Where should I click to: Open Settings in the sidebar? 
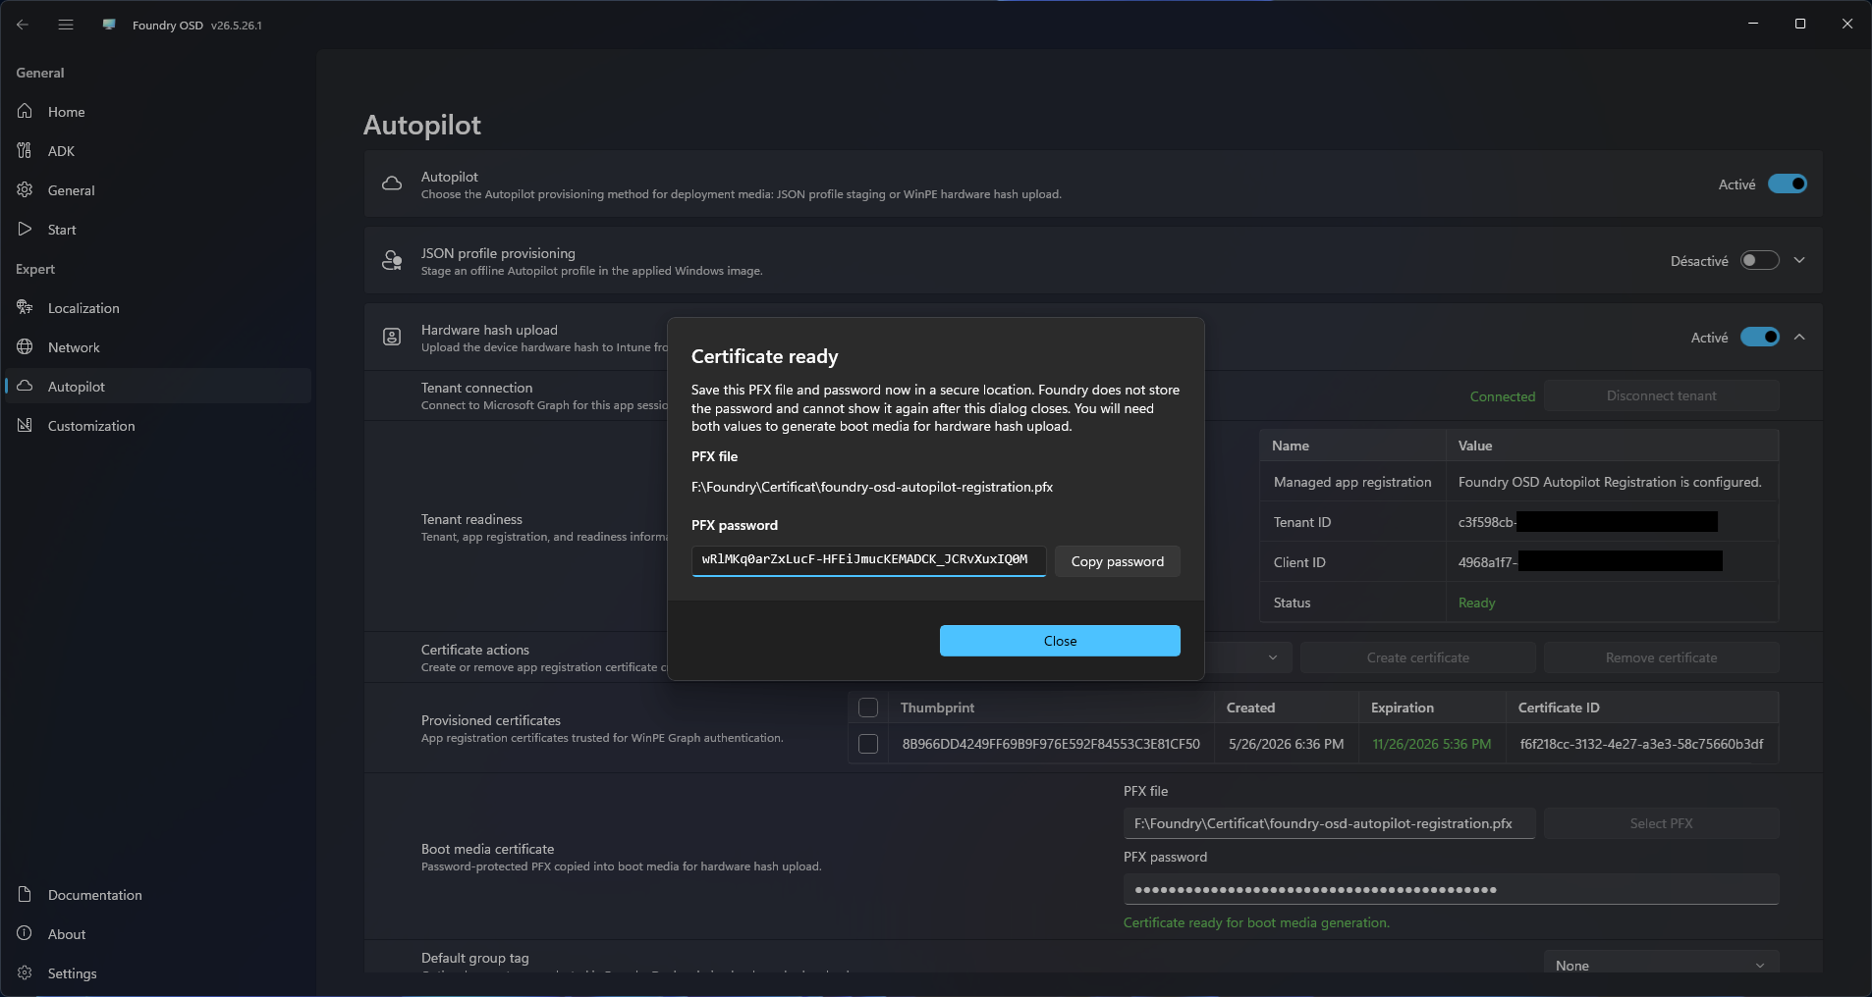coord(158,973)
